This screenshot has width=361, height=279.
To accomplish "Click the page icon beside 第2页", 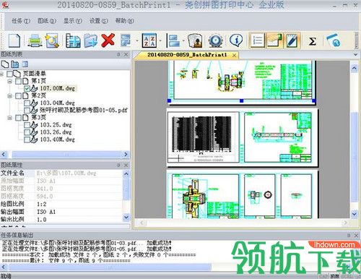I will tap(25, 96).
